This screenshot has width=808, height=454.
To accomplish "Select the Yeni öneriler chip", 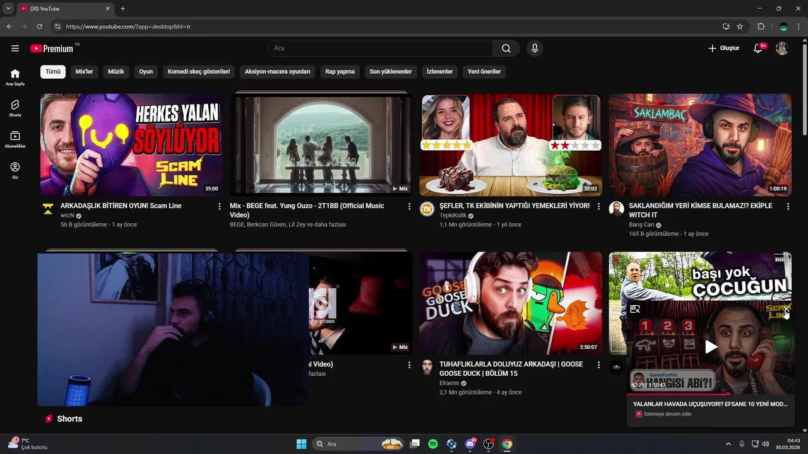I will [484, 71].
